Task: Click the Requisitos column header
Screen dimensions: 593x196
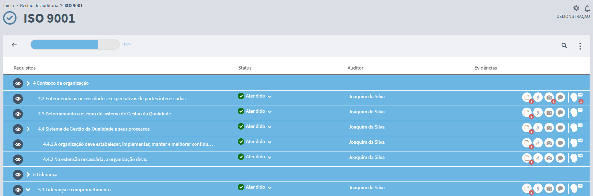Action: pyautogui.click(x=25, y=68)
